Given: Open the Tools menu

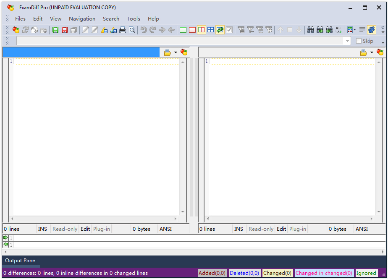Looking at the screenshot, I should (x=133, y=18).
